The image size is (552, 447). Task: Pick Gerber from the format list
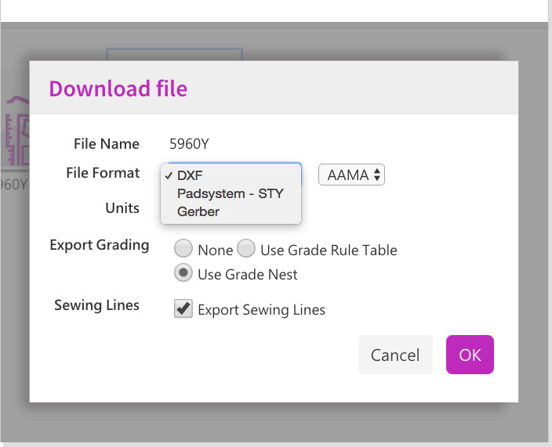[x=198, y=211]
